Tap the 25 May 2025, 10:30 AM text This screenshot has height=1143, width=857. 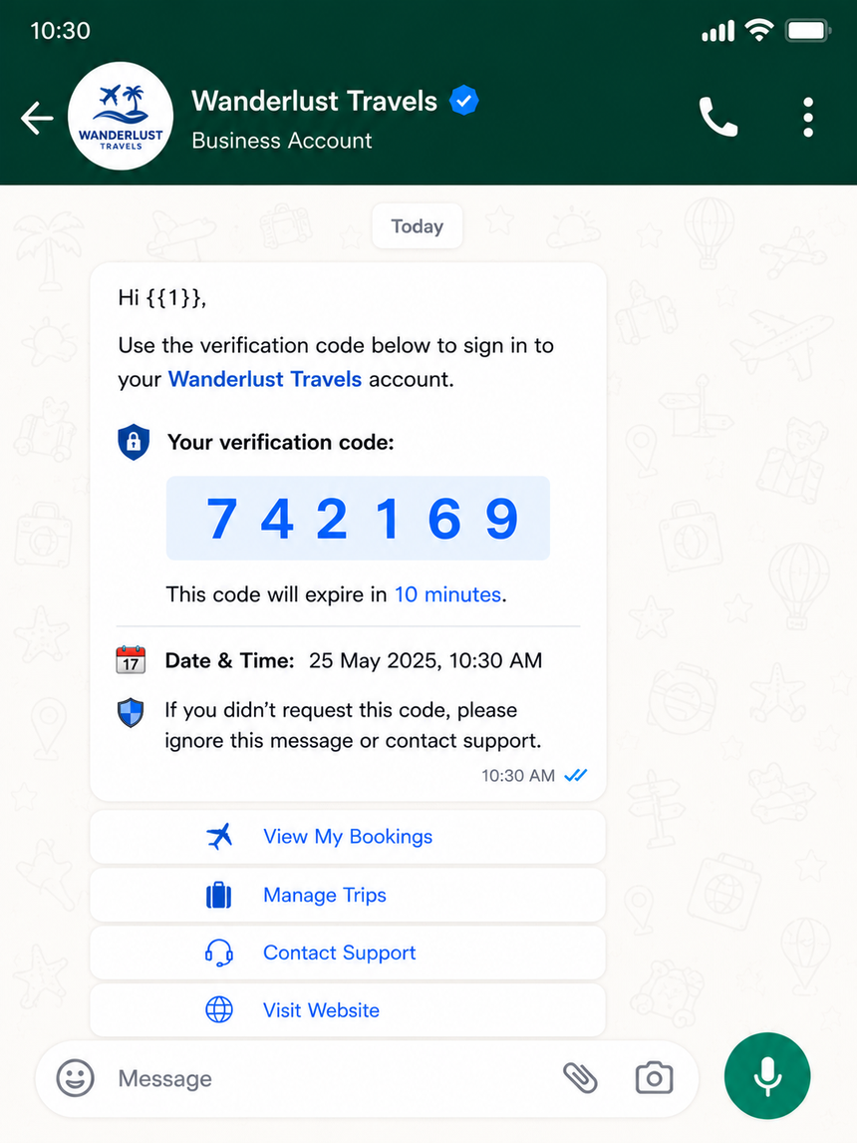coord(426,660)
